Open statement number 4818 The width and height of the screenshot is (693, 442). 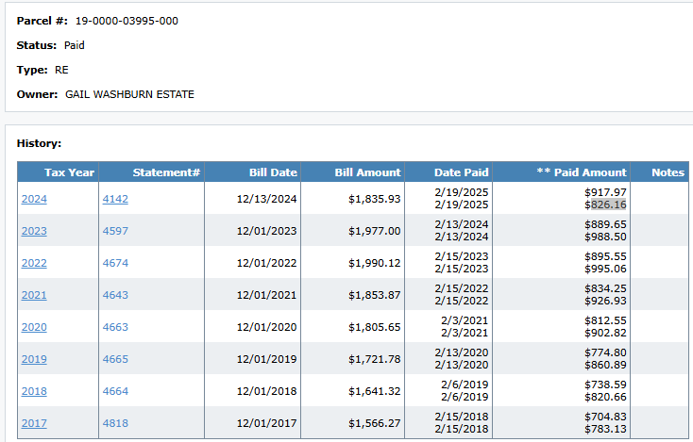coord(115,423)
